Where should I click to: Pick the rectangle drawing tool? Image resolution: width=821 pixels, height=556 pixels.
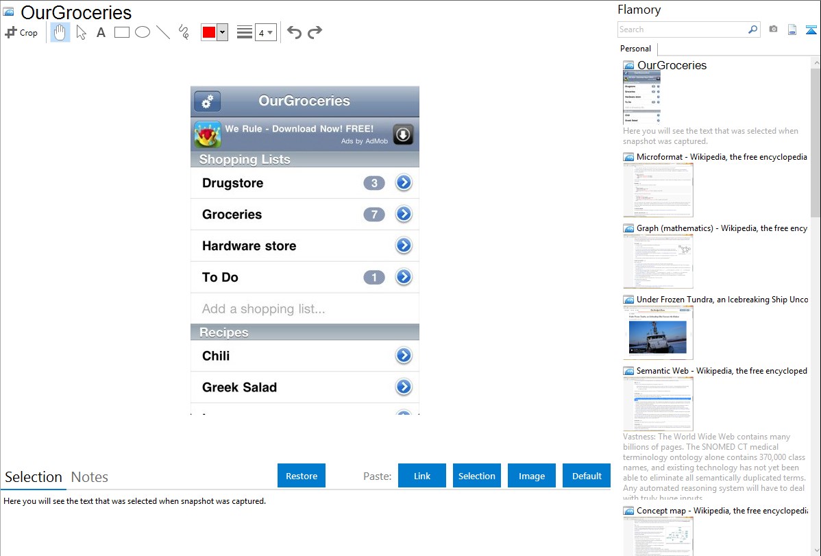tap(121, 32)
